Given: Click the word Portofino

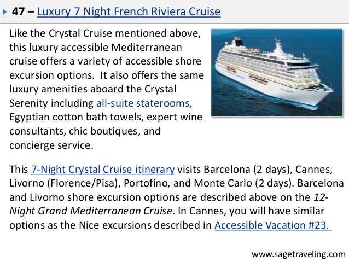Looking at the screenshot, I should 147,183.
